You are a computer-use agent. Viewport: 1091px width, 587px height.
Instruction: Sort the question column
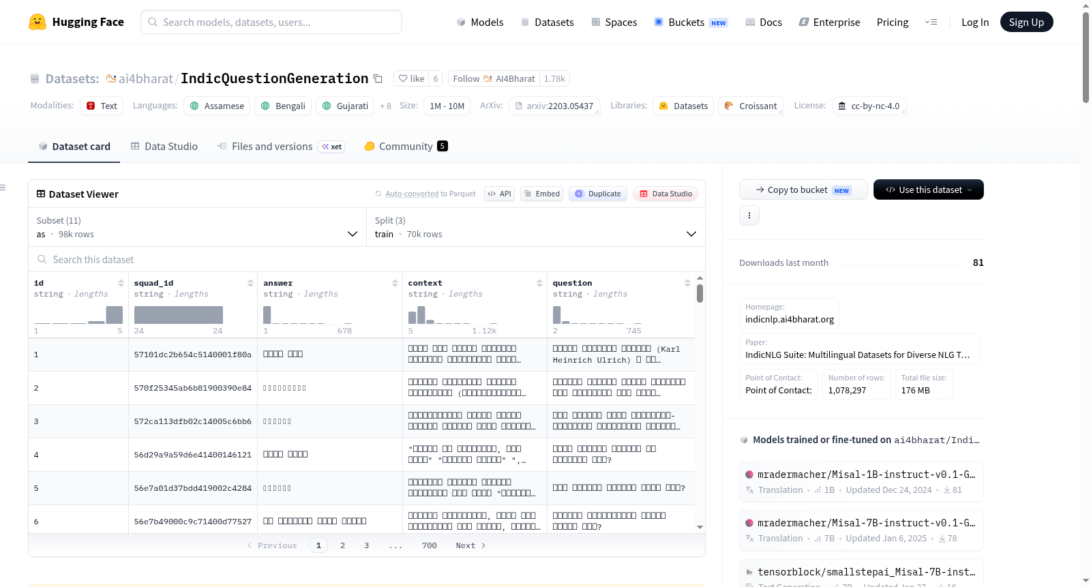[687, 283]
